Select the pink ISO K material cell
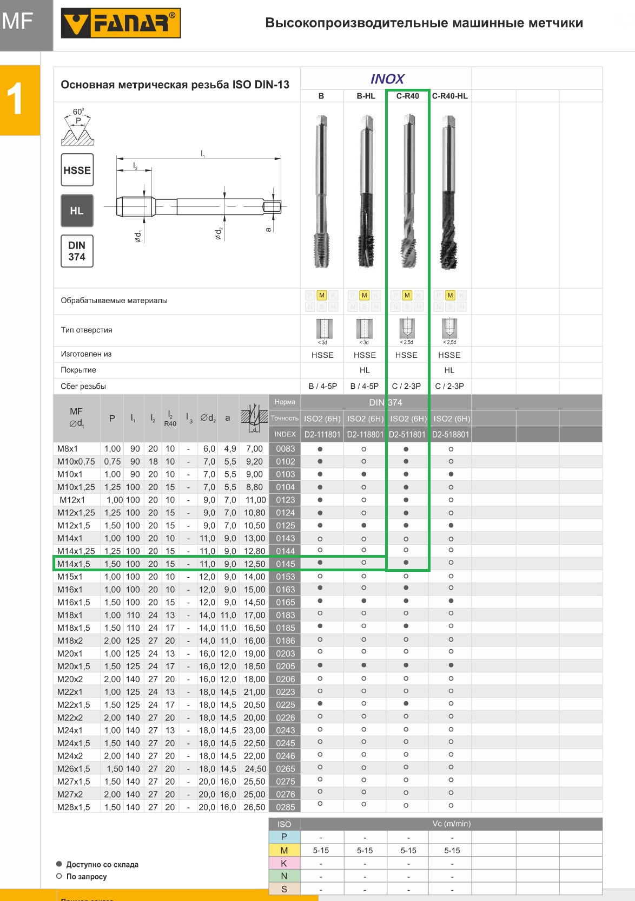 click(284, 863)
